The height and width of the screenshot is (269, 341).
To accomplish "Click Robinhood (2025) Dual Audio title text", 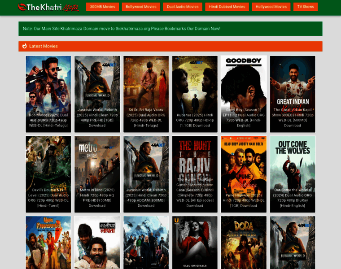I will (48, 120).
